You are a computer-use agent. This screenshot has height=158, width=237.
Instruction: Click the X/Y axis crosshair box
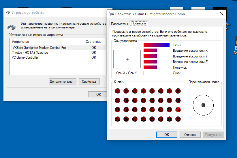pos(127,59)
